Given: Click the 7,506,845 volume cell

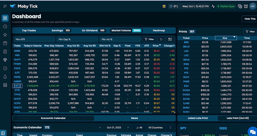Looking at the screenshot, I should [x=32, y=86].
